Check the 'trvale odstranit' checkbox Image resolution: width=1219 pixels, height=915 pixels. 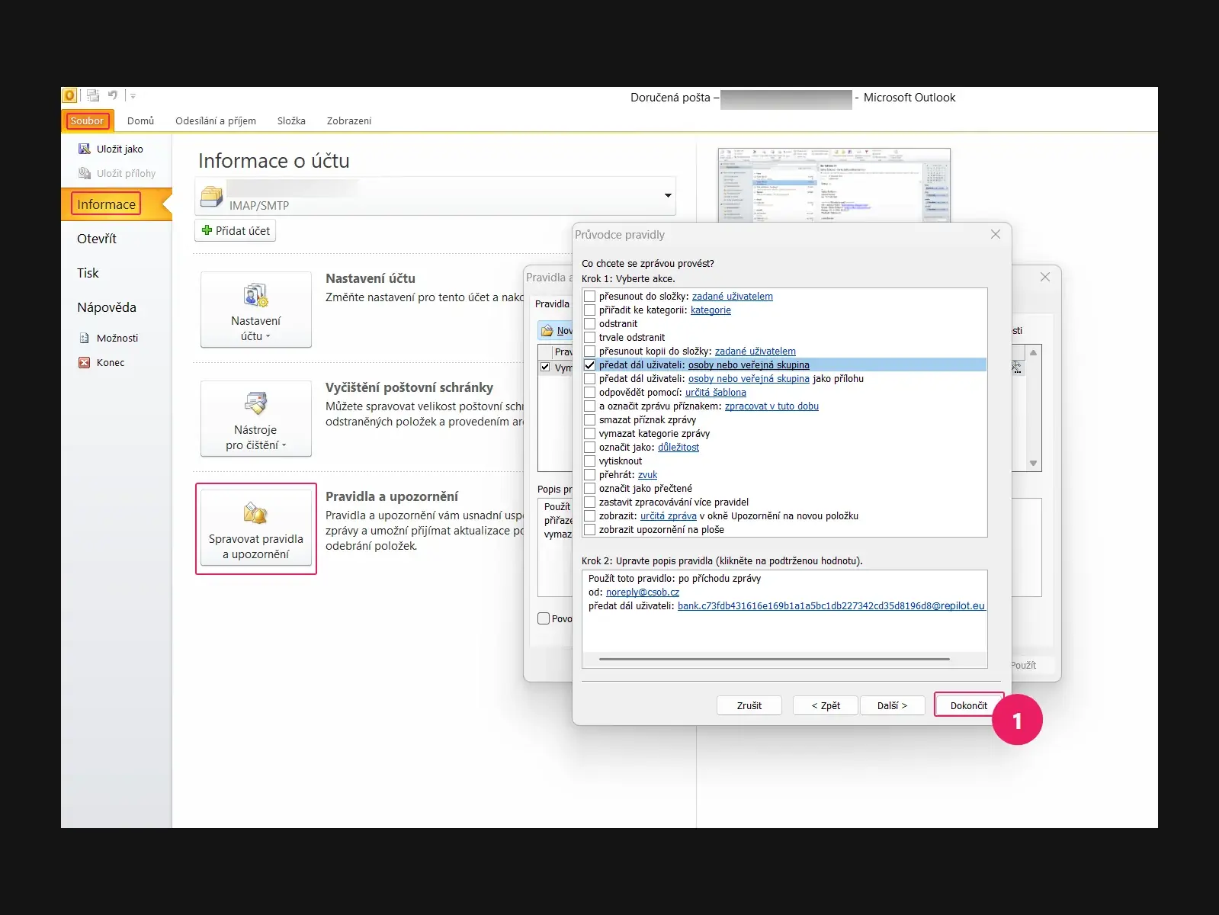[589, 337]
